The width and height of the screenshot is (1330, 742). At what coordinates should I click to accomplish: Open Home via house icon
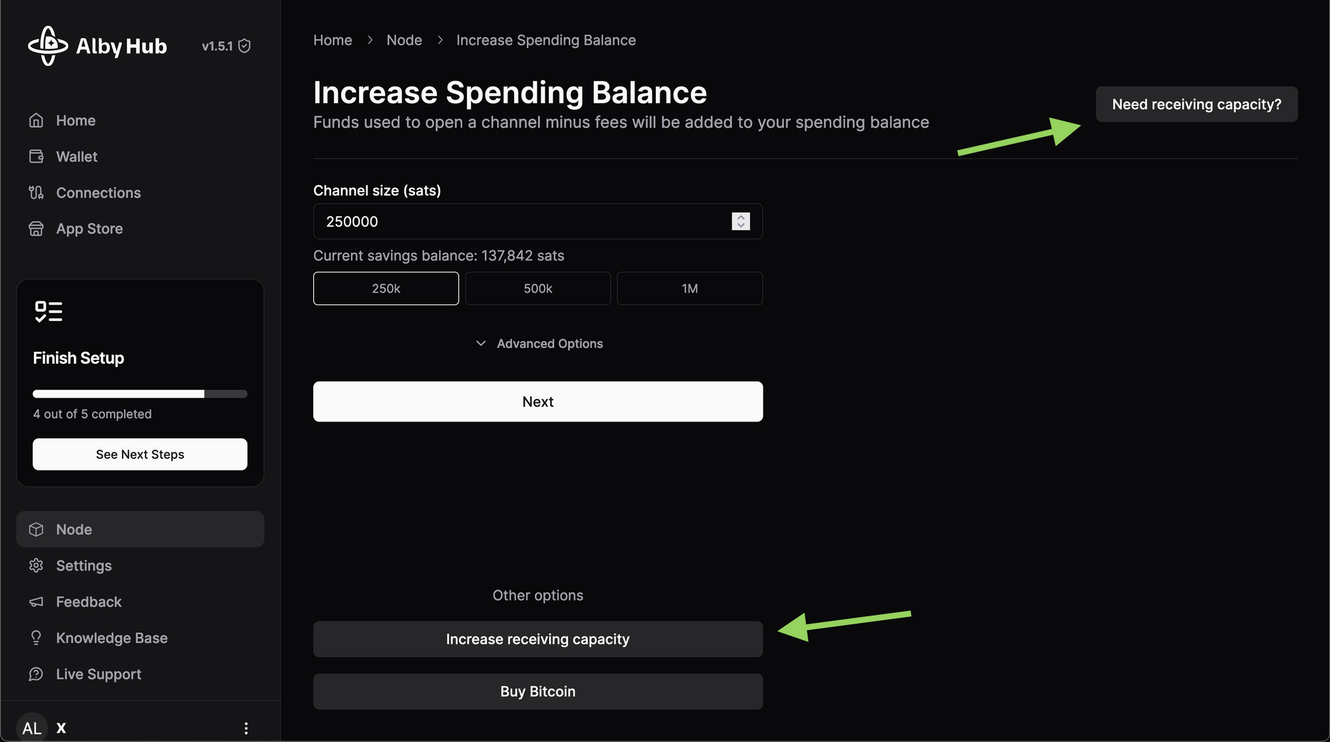click(37, 120)
